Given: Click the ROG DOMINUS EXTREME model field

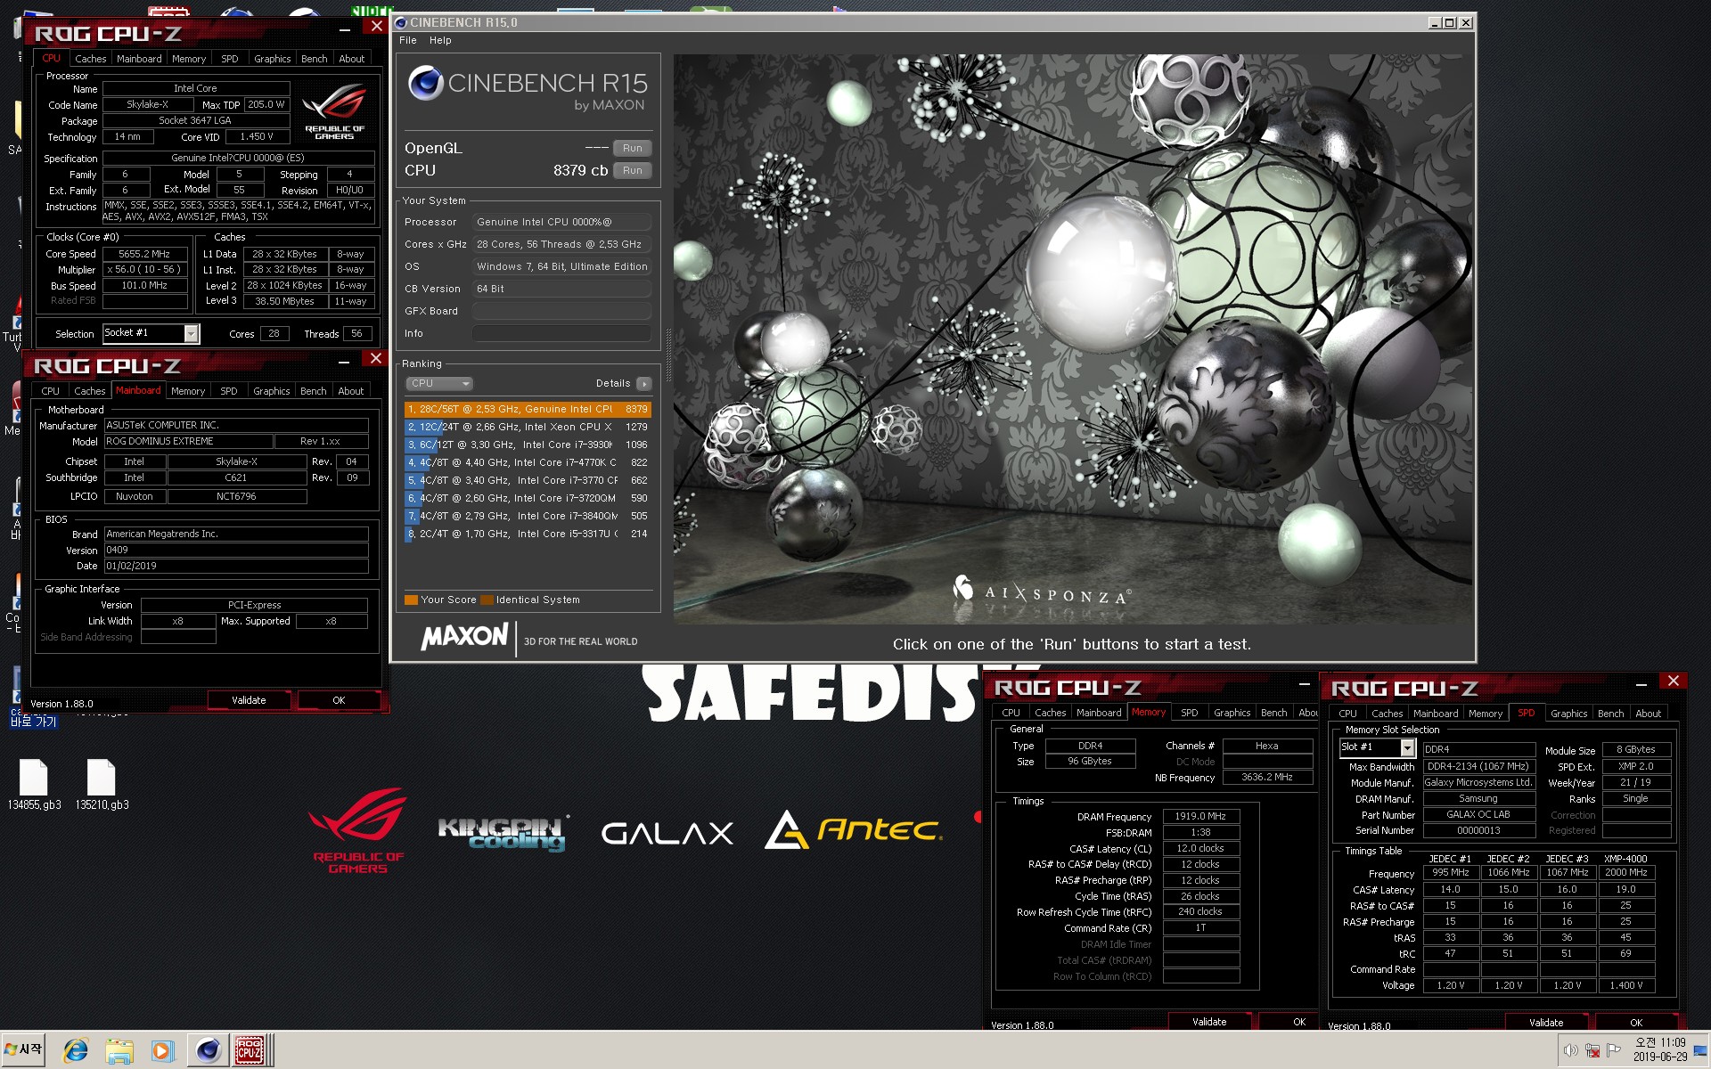Looking at the screenshot, I should (x=187, y=441).
